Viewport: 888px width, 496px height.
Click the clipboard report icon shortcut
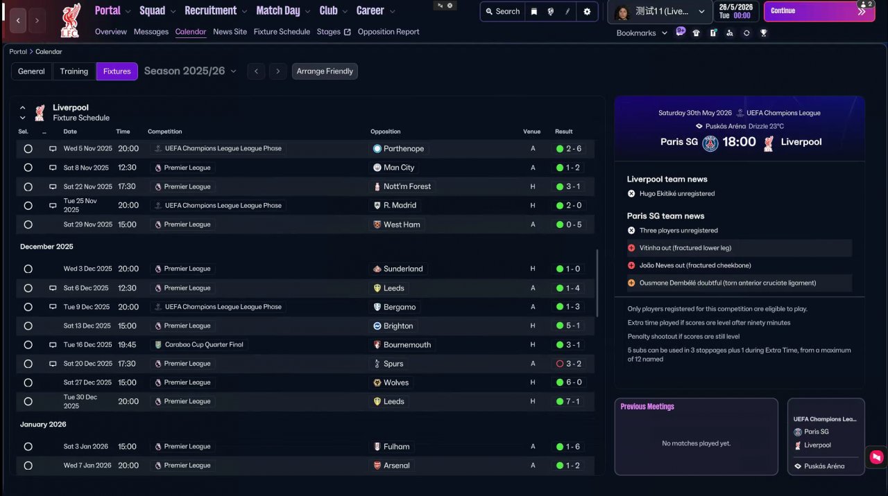(x=713, y=33)
